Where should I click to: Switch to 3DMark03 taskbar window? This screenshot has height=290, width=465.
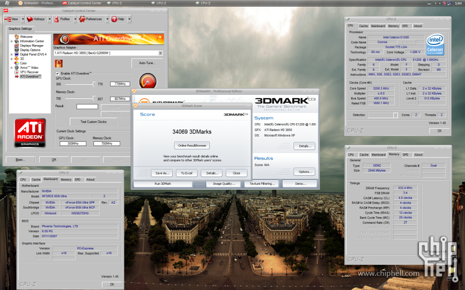tap(37, 3)
